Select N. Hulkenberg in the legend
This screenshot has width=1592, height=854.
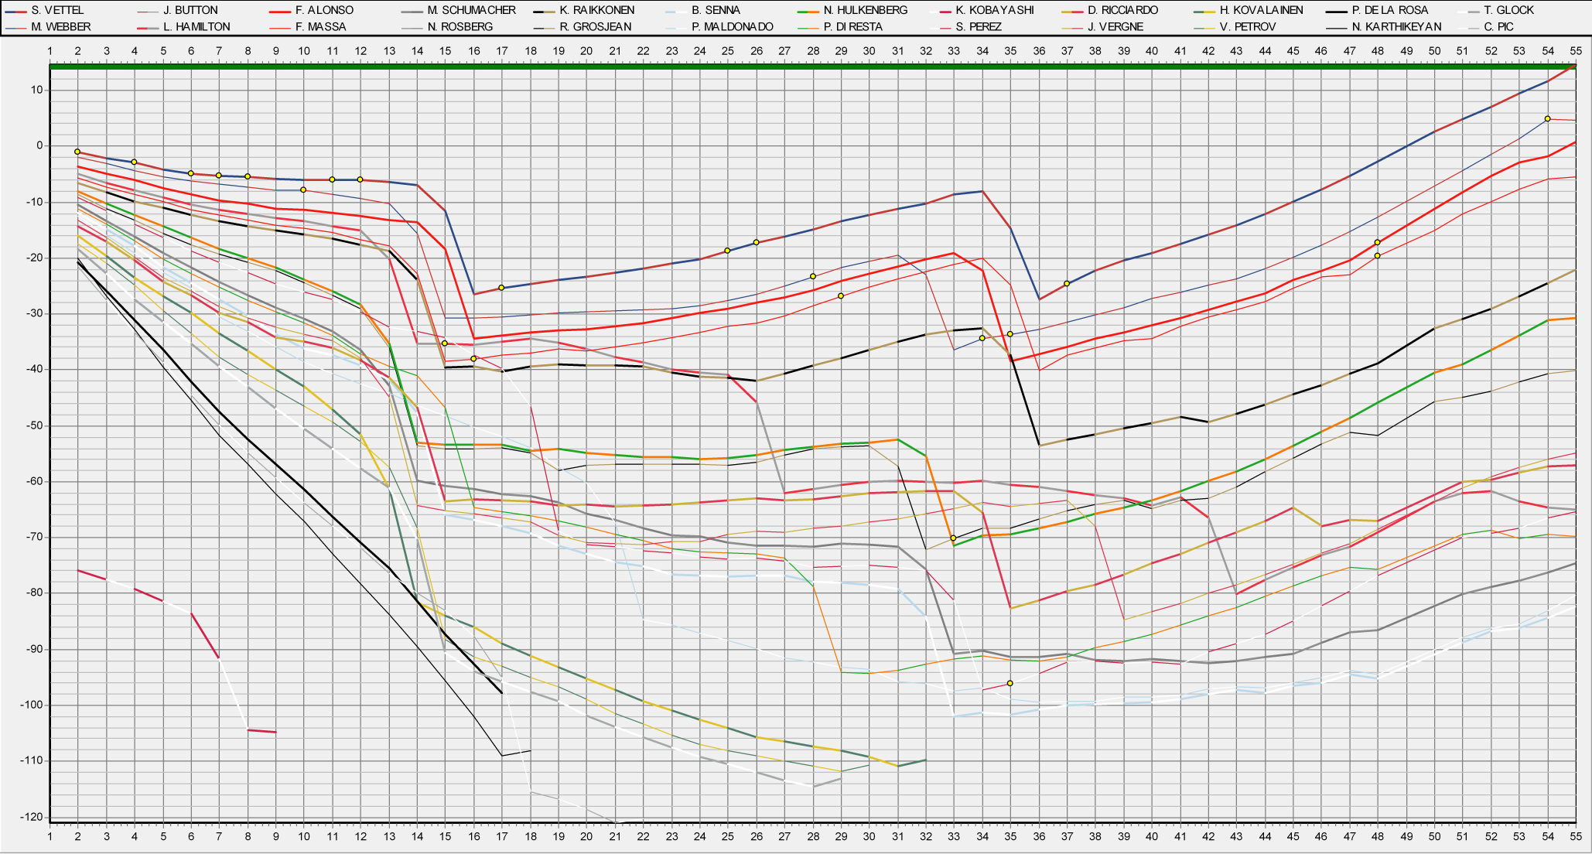[x=865, y=10]
